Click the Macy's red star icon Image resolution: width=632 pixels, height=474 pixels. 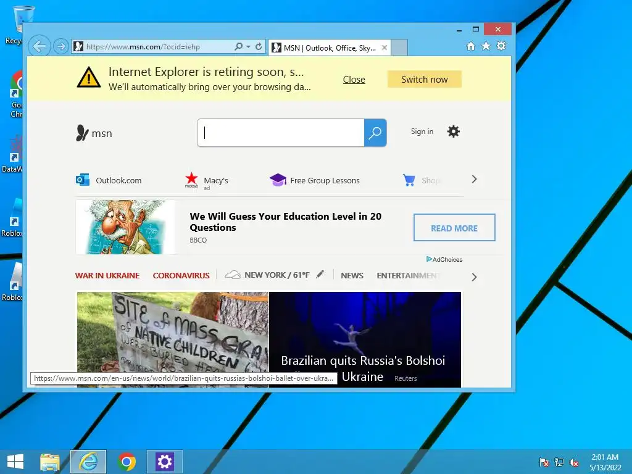coord(191,179)
